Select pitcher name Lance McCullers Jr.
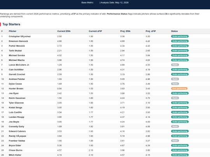This screenshot has height=157, width=210. tap(19, 65)
